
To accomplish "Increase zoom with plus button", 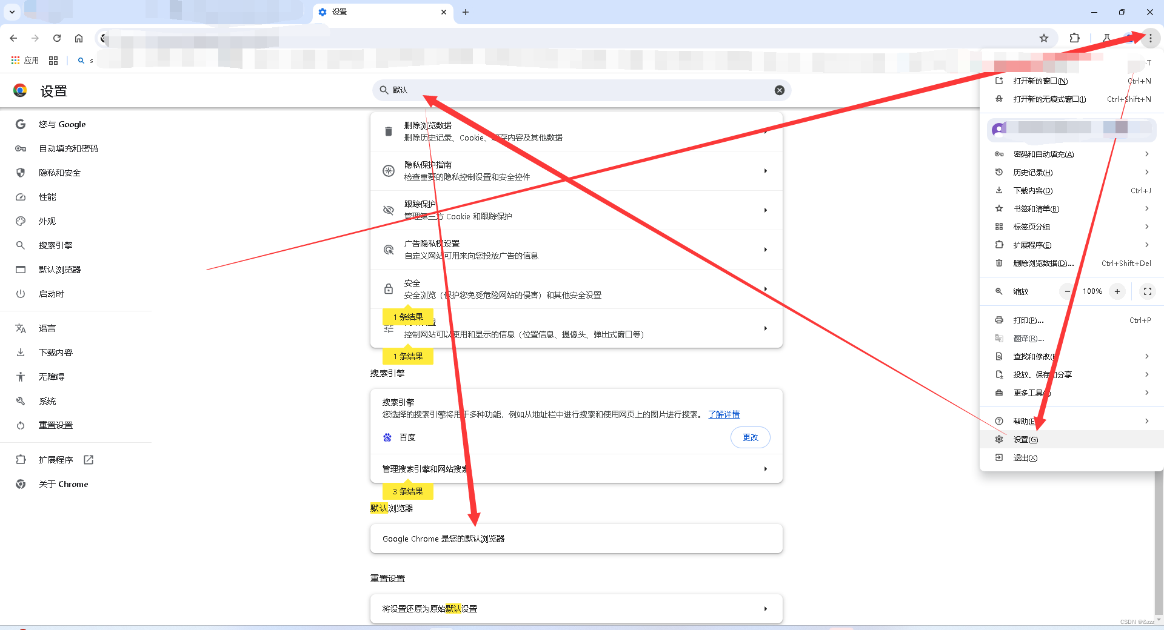I will pyautogui.click(x=1117, y=291).
